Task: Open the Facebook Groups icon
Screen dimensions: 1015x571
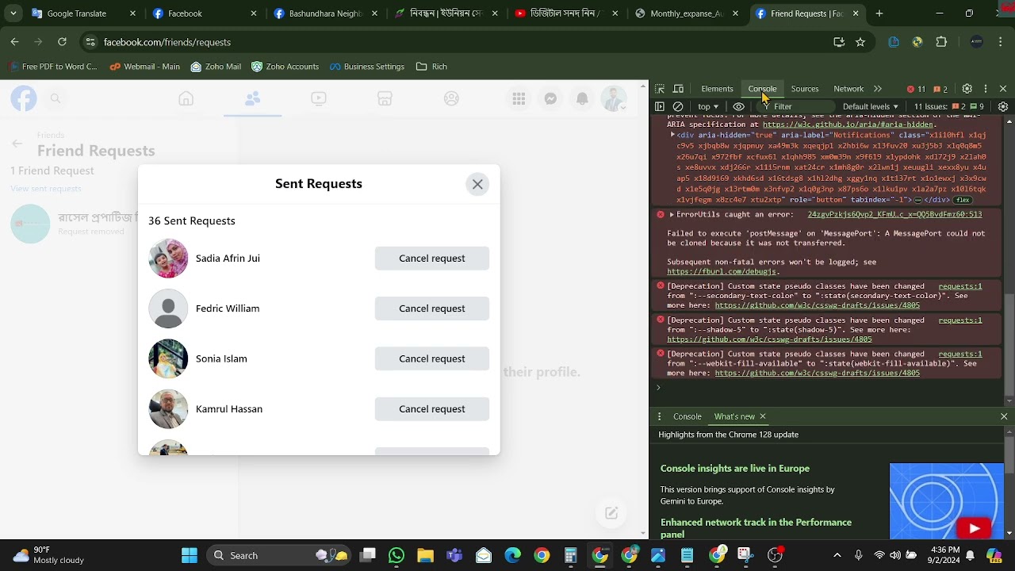Action: coord(451,98)
